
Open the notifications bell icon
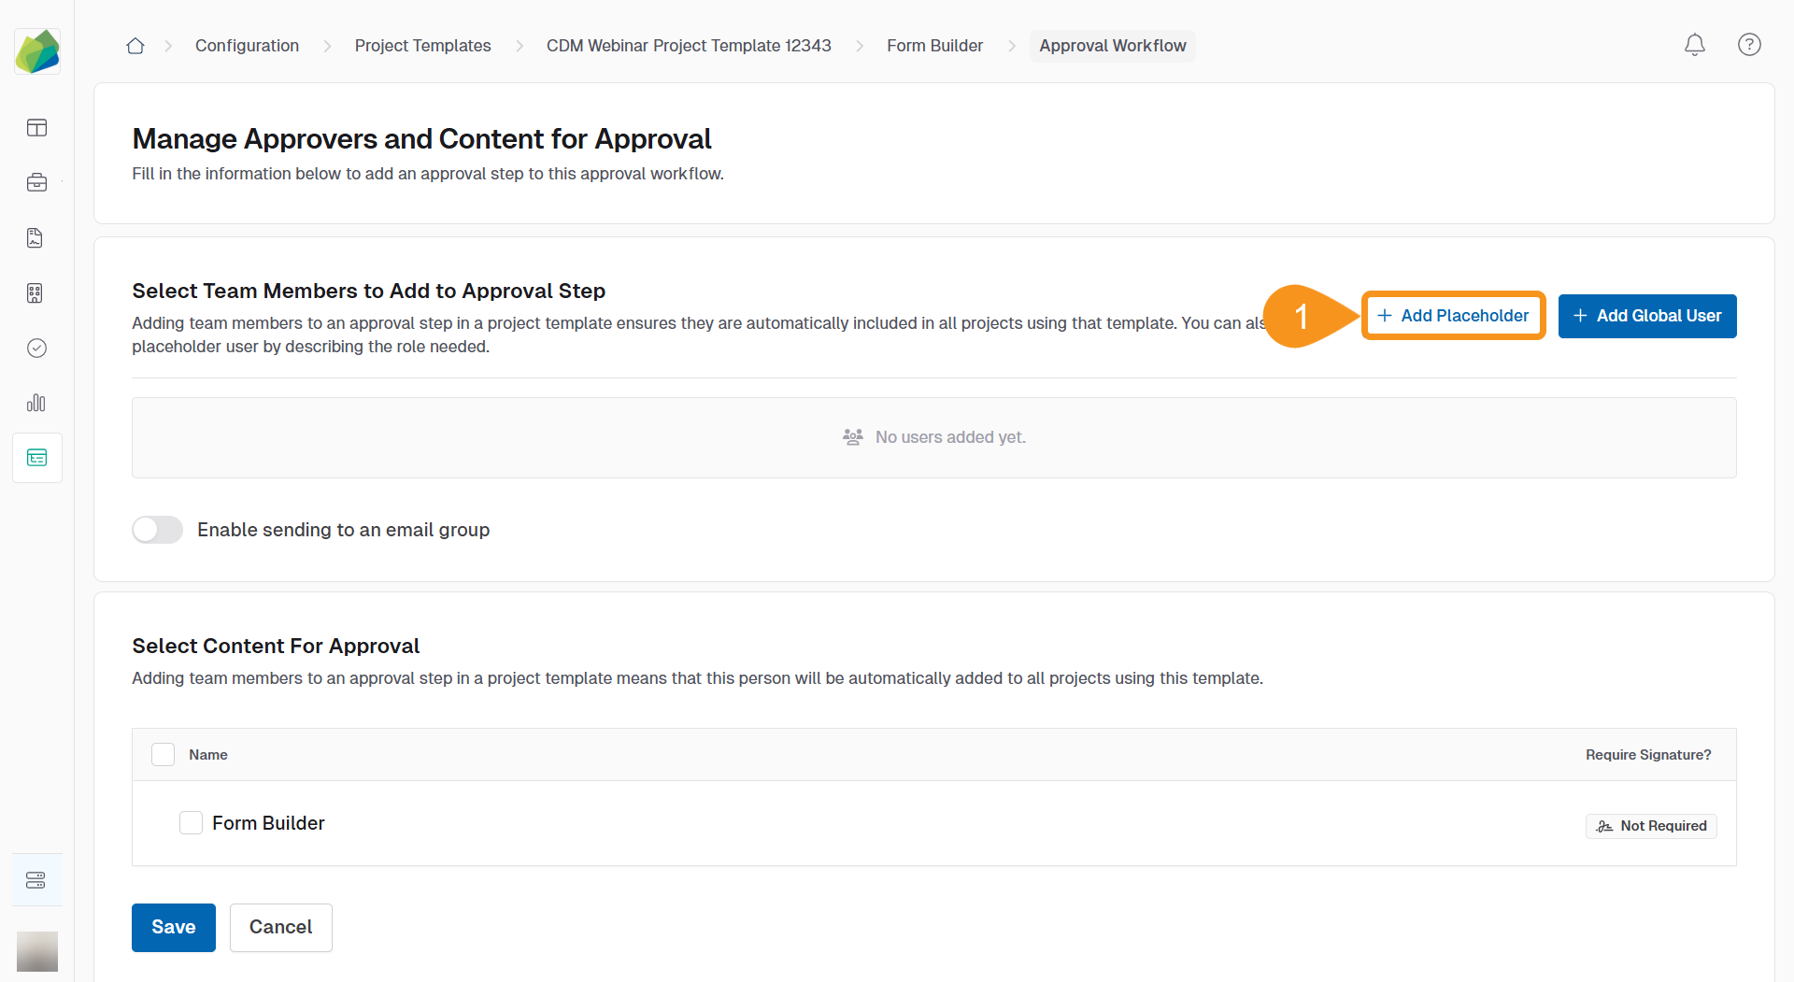click(1694, 45)
